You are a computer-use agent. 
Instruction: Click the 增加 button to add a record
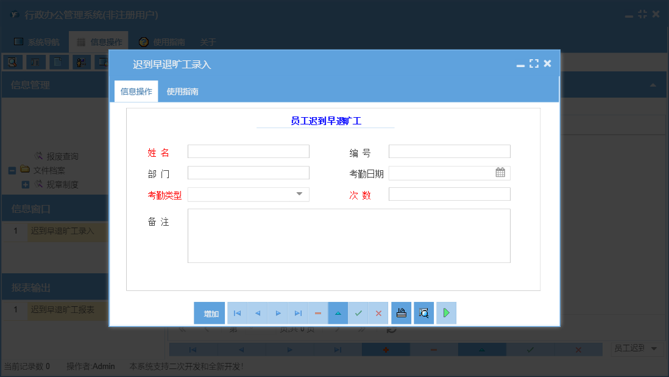tap(209, 313)
